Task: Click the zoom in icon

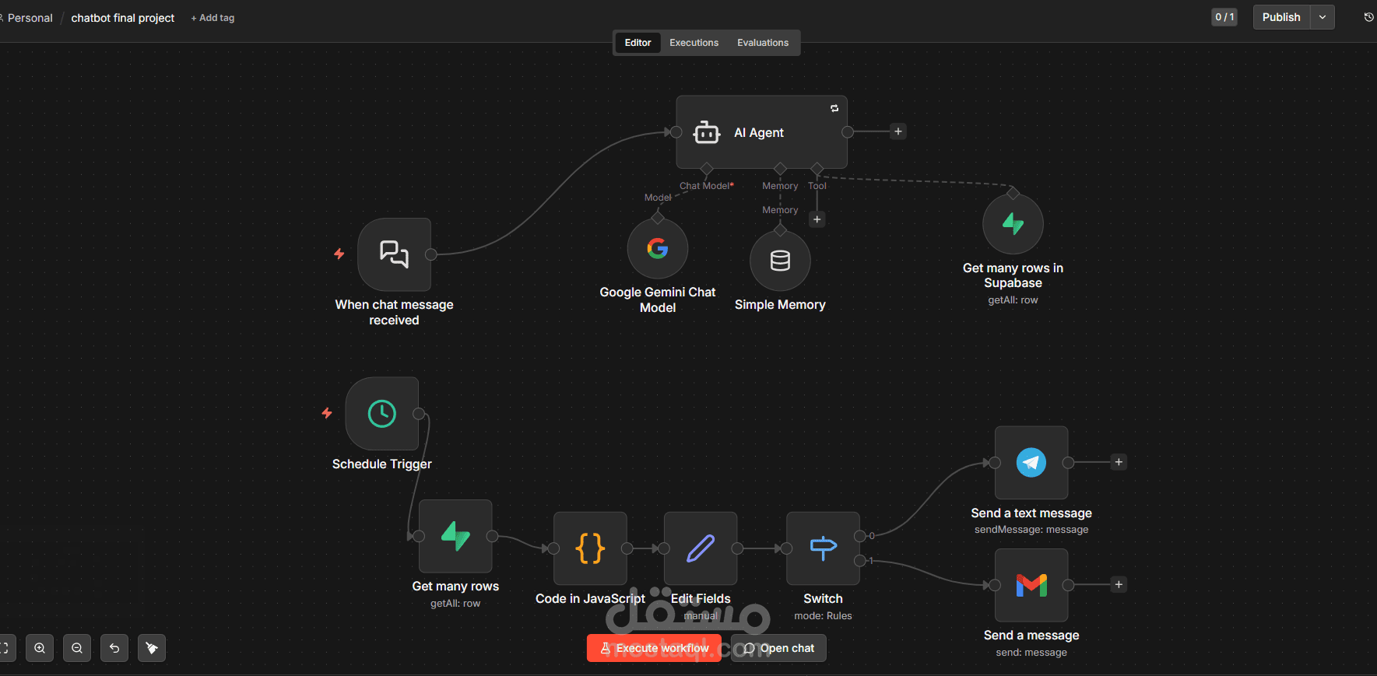Action: tap(40, 648)
